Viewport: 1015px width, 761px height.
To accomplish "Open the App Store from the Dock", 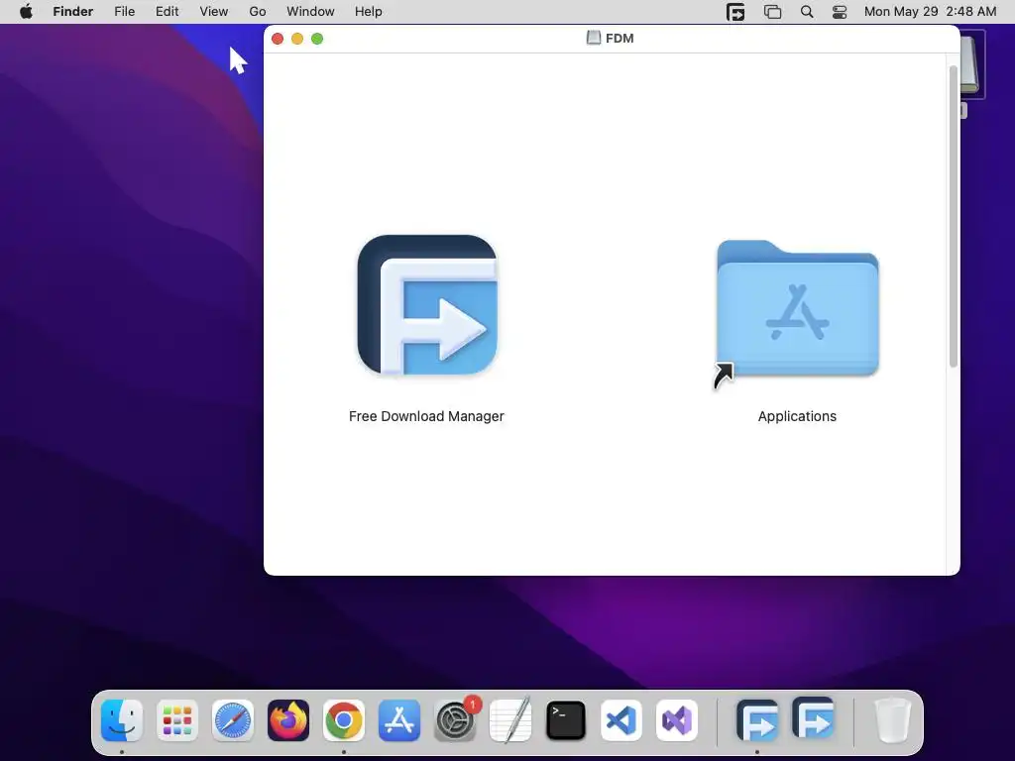I will pyautogui.click(x=399, y=720).
